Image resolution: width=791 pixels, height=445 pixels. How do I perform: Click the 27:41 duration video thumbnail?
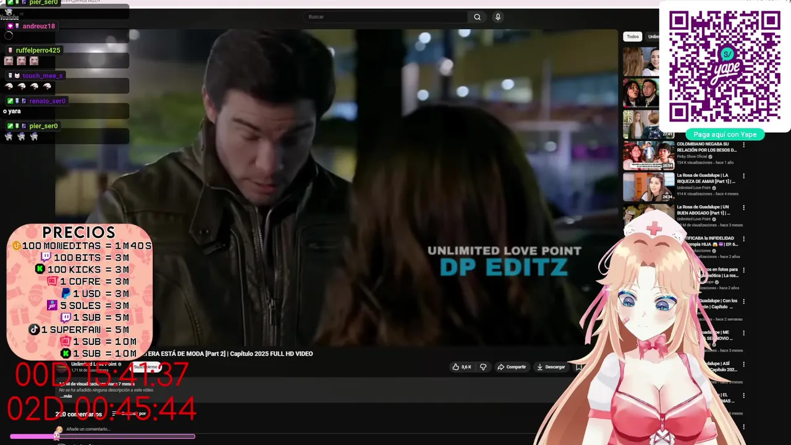tap(641, 124)
